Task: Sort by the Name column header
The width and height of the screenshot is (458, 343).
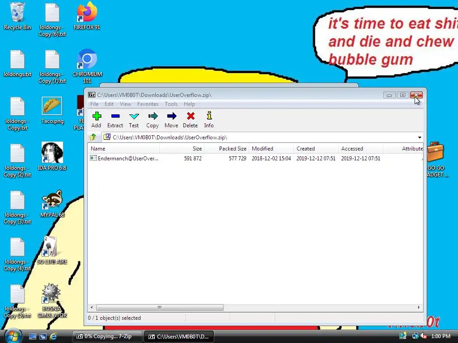Action: pyautogui.click(x=123, y=149)
